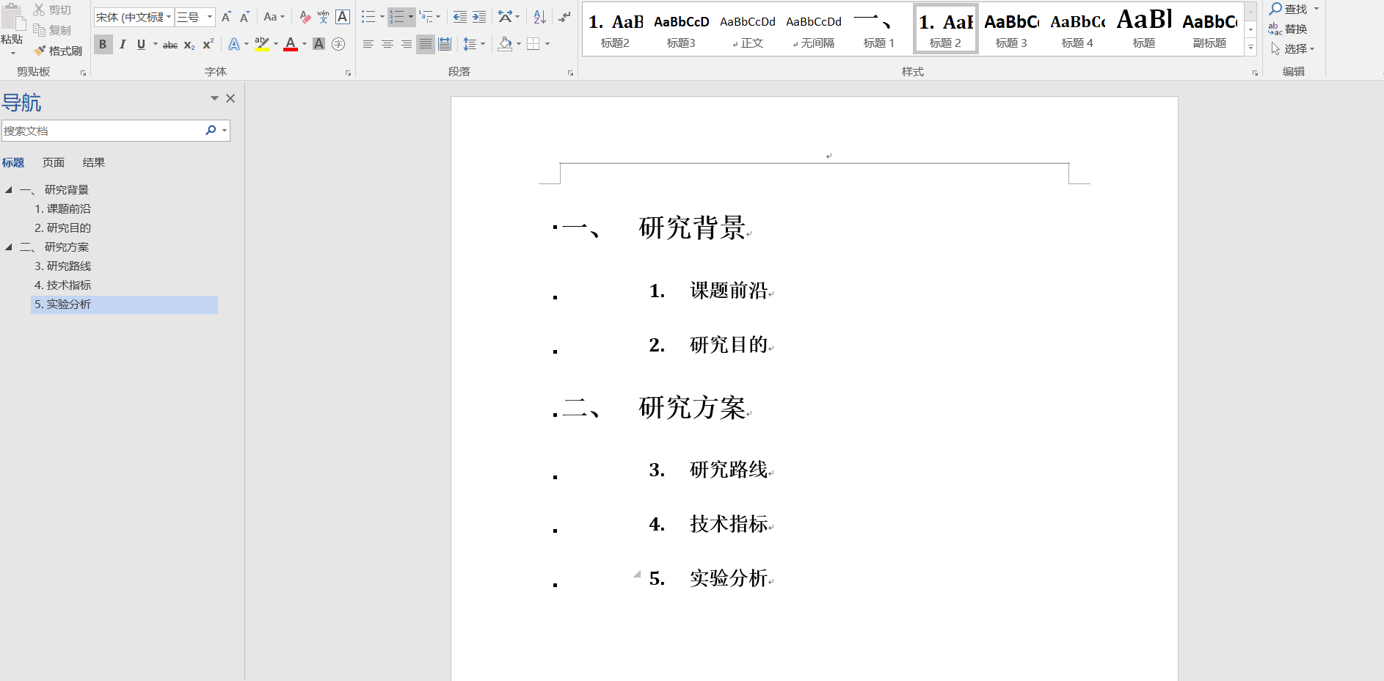Image resolution: width=1384 pixels, height=681 pixels.
Task: Select the Format Painter tool
Action: (x=60, y=51)
